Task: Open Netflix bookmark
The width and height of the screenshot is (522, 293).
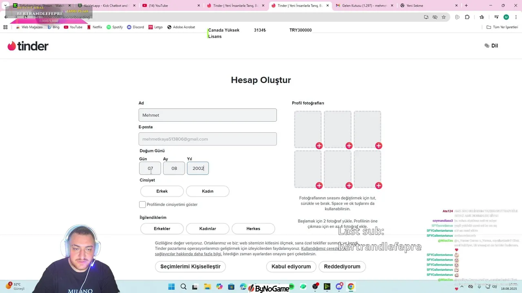Action: (95, 27)
